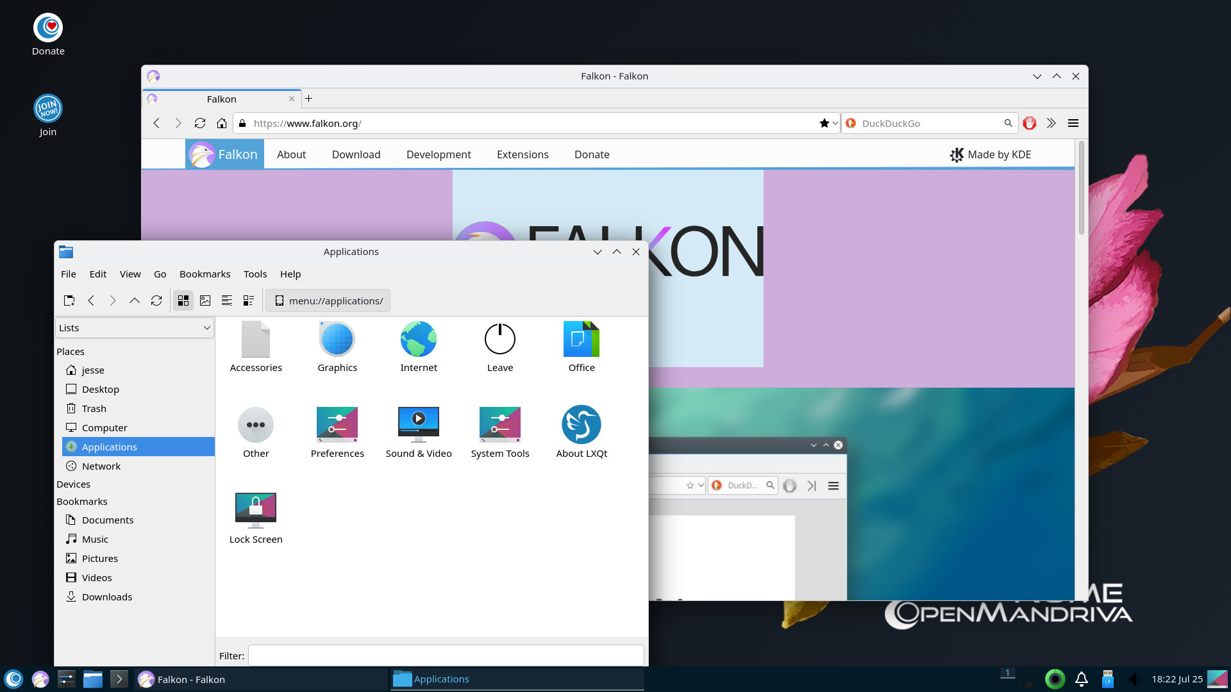The width and height of the screenshot is (1231, 692).
Task: Open the Other category icon
Action: point(256,425)
